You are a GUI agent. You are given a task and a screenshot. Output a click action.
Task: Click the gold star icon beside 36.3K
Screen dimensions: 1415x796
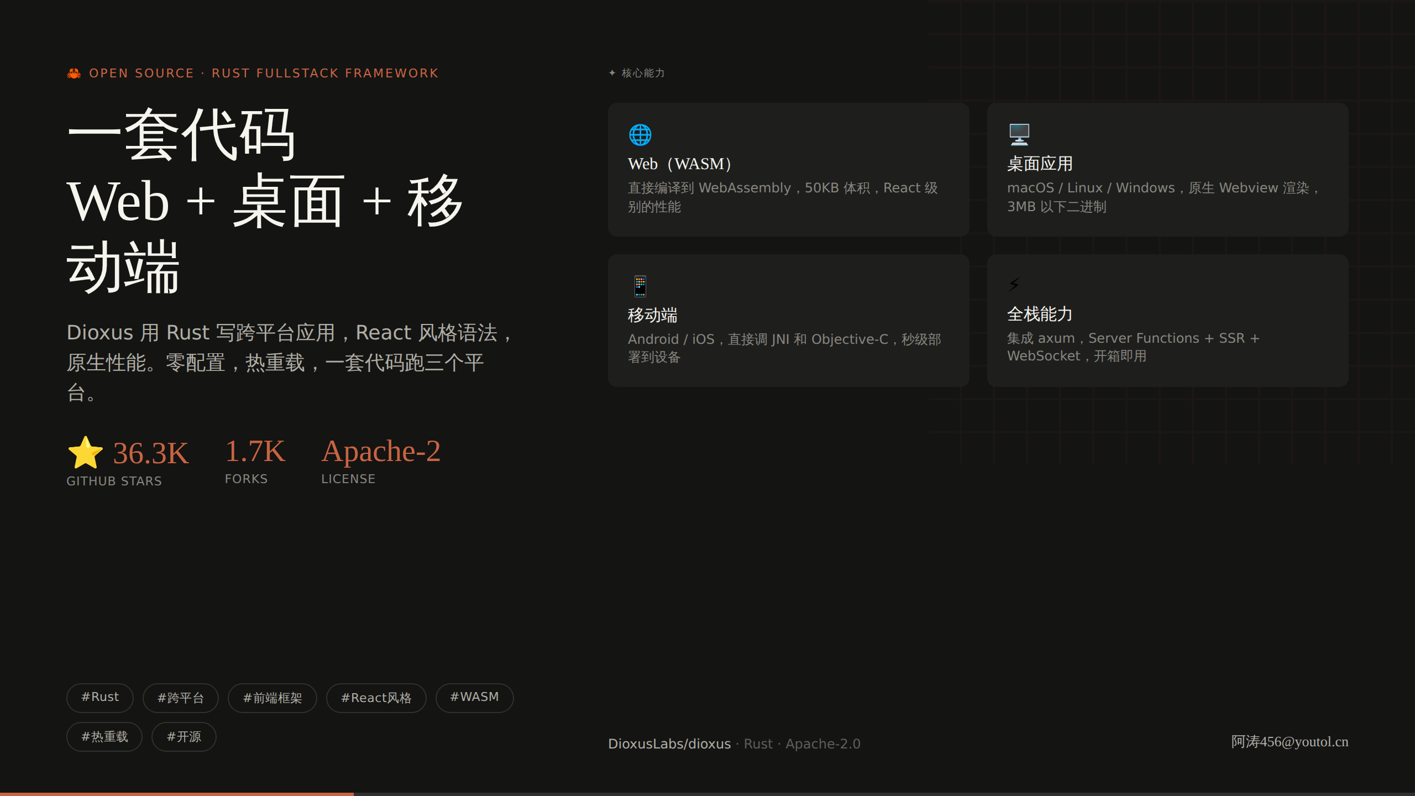pos(85,453)
